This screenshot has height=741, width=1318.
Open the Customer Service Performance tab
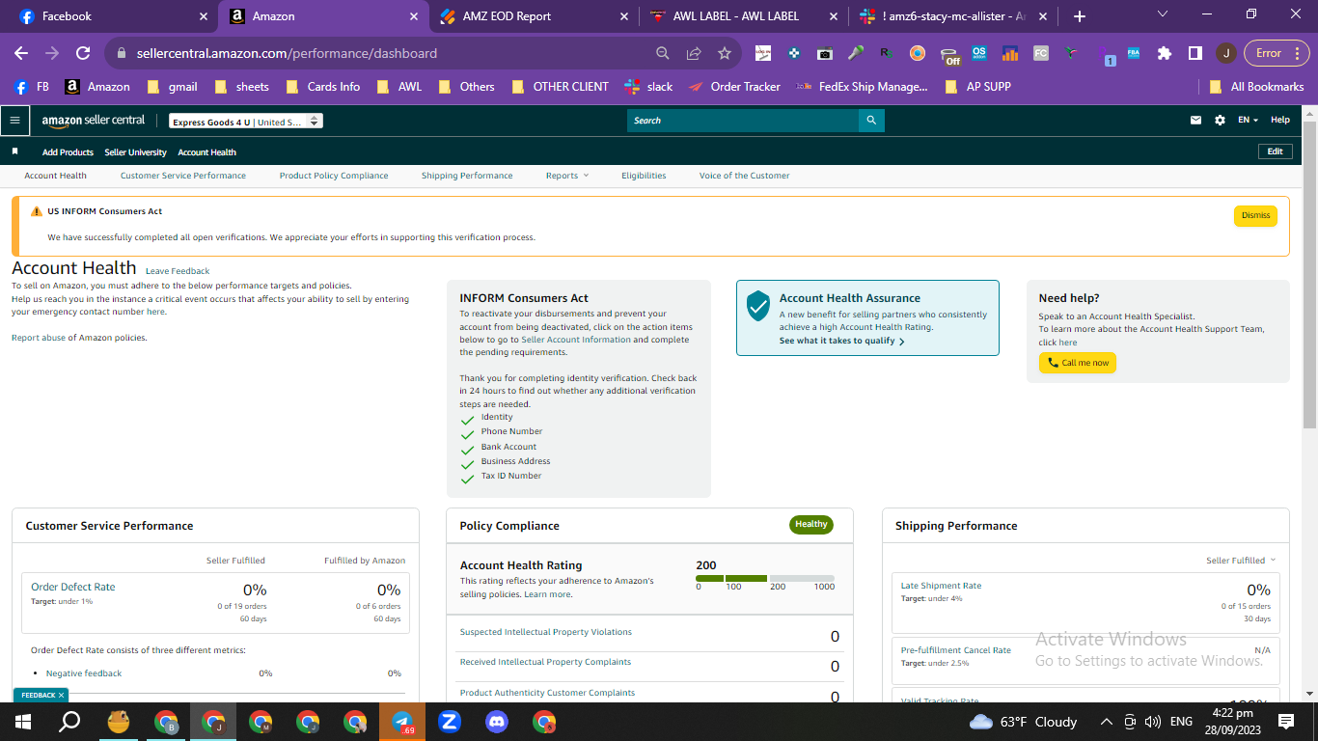pos(183,176)
